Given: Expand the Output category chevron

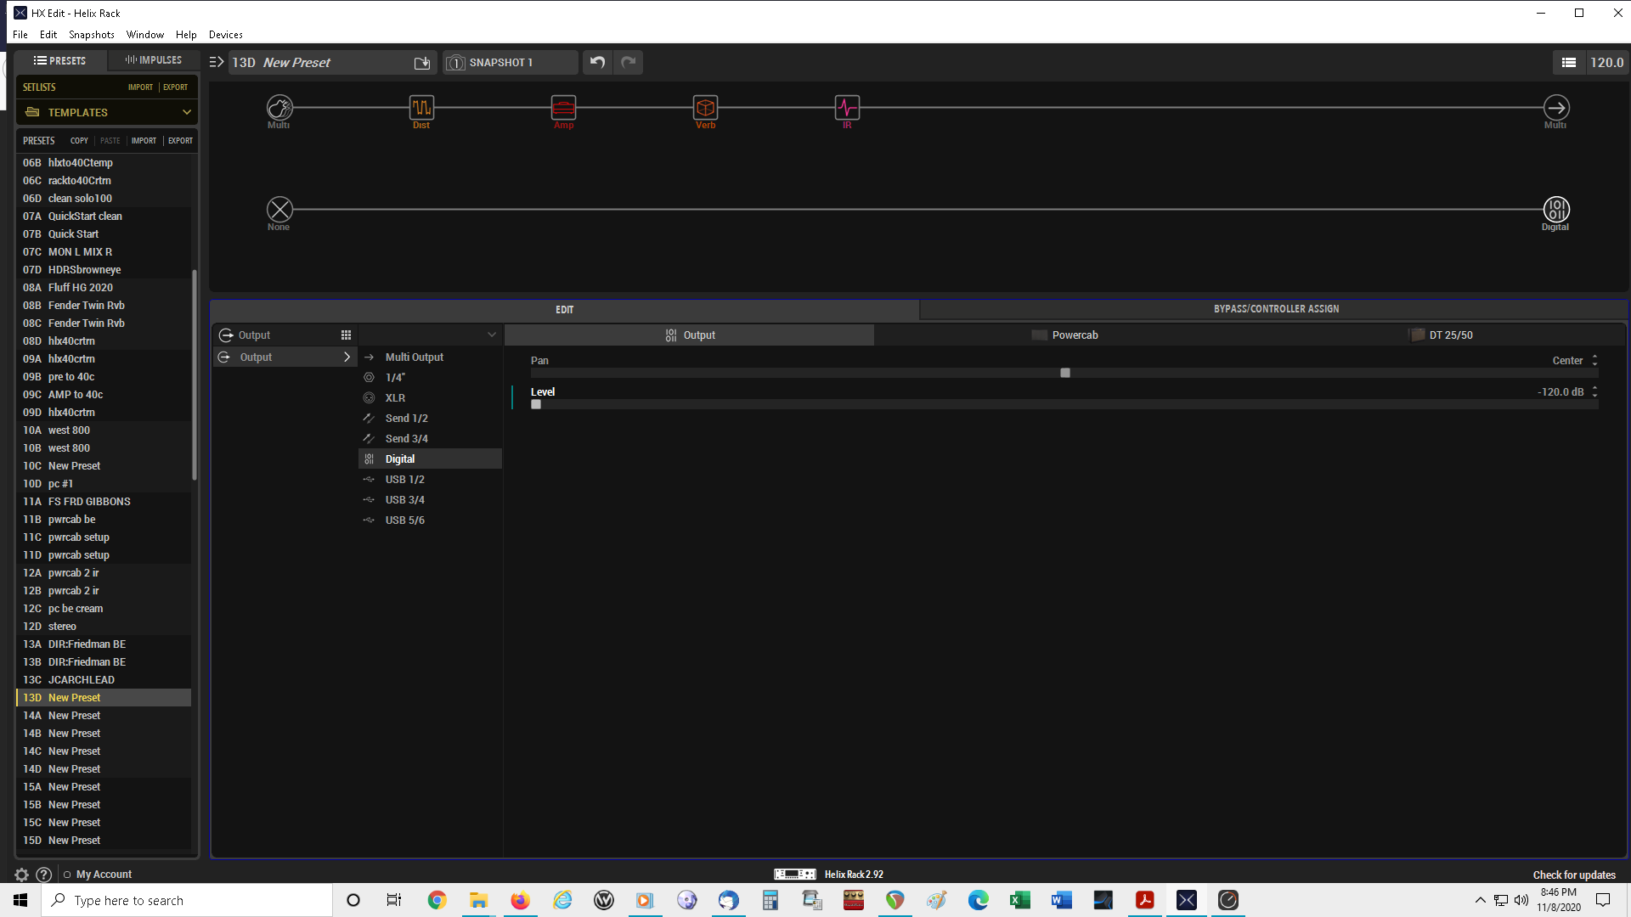Looking at the screenshot, I should [x=347, y=357].
